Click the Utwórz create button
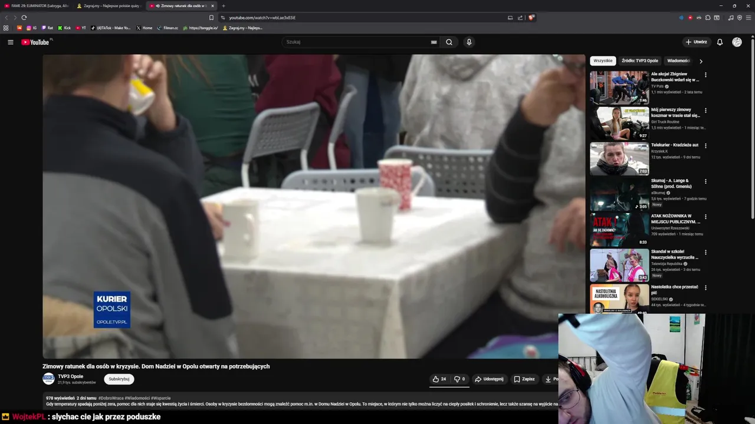The image size is (755, 424). pos(696,42)
